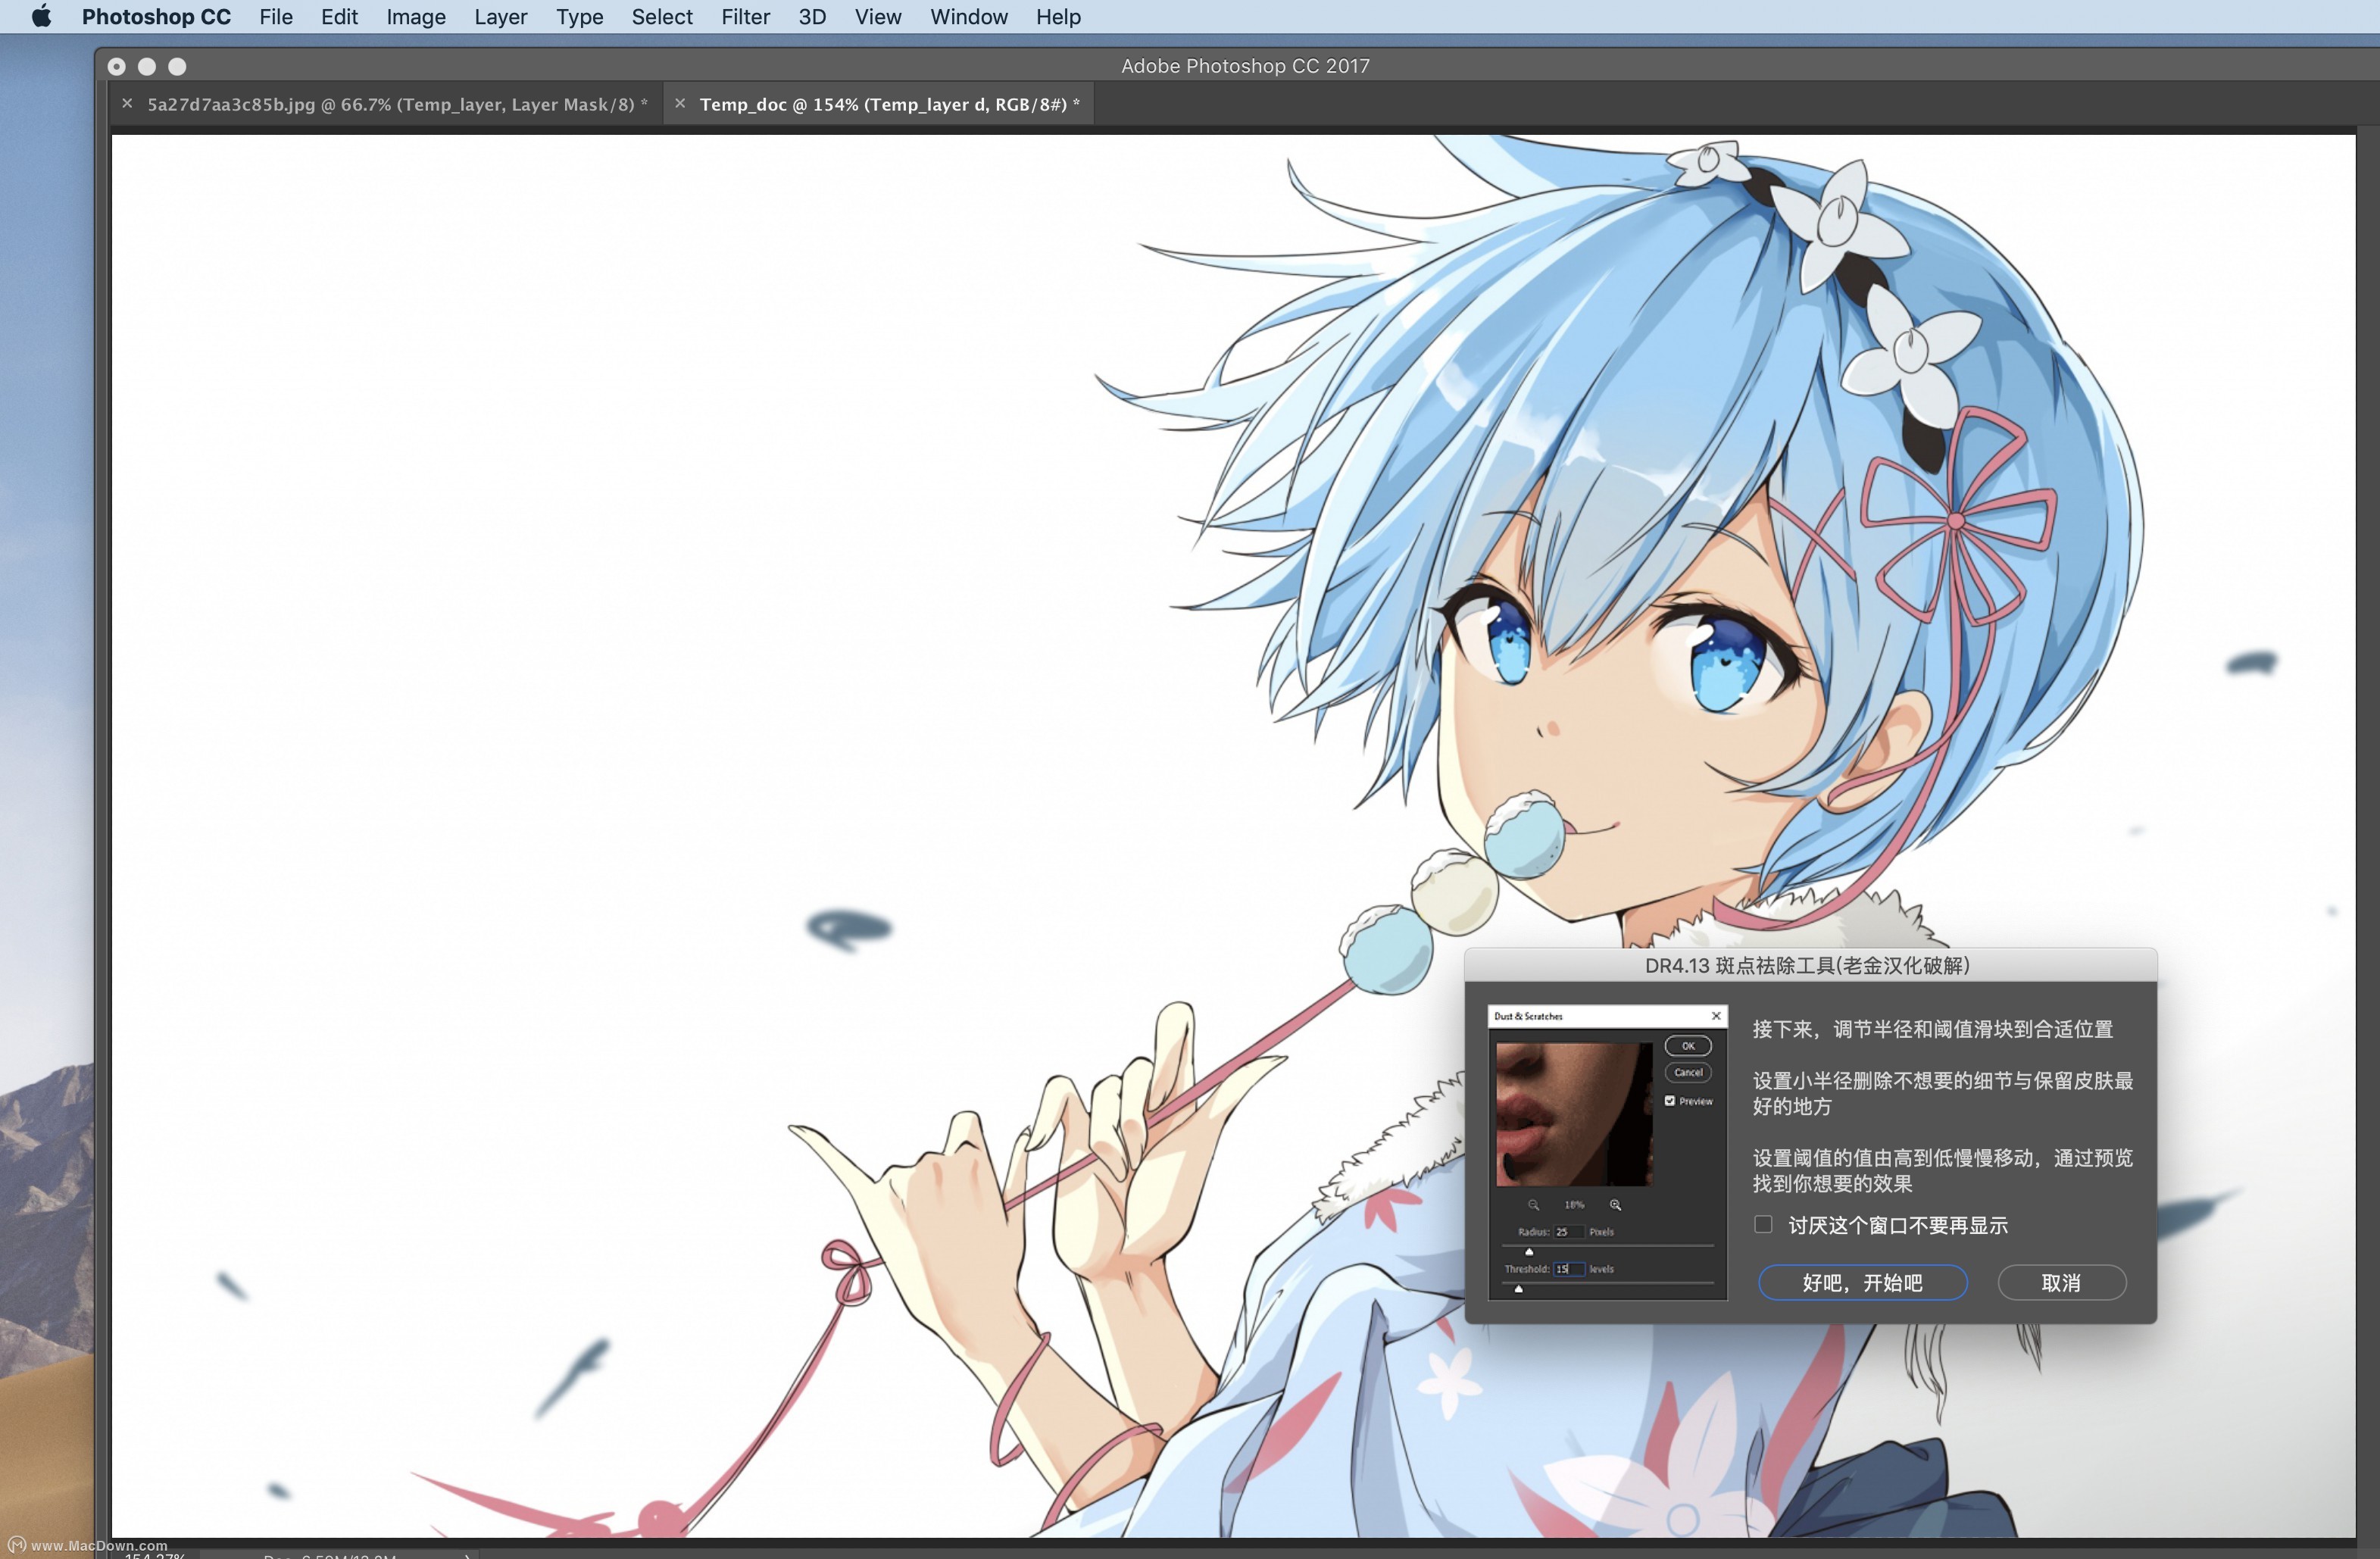Open the Image menu
This screenshot has height=1559, width=2380.
416,17
